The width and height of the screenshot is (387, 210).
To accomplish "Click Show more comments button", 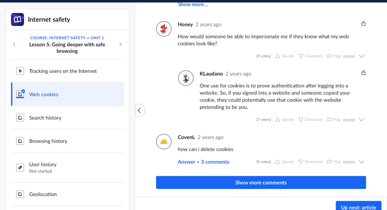I will [x=261, y=182].
